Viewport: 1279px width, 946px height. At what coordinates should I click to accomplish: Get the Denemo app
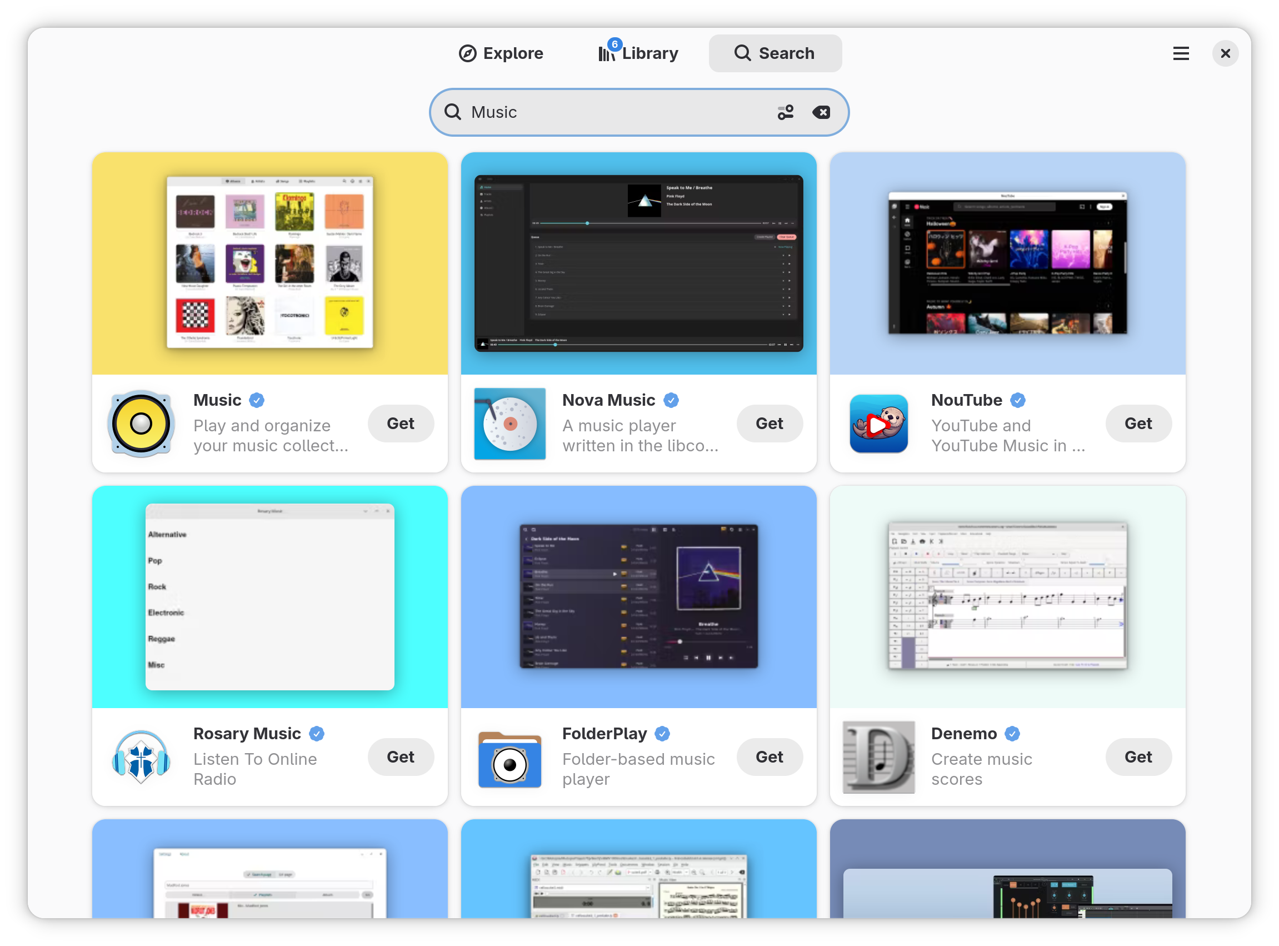tap(1138, 757)
